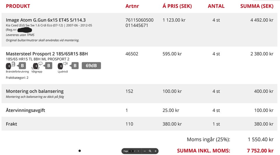280x155 pixels.
Task: Click the B rating badge for Bränsleförbrukning
Action: pyautogui.click(x=22, y=66)
